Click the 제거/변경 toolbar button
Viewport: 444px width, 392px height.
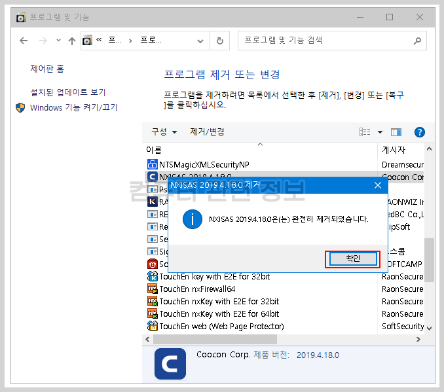pyautogui.click(x=207, y=132)
